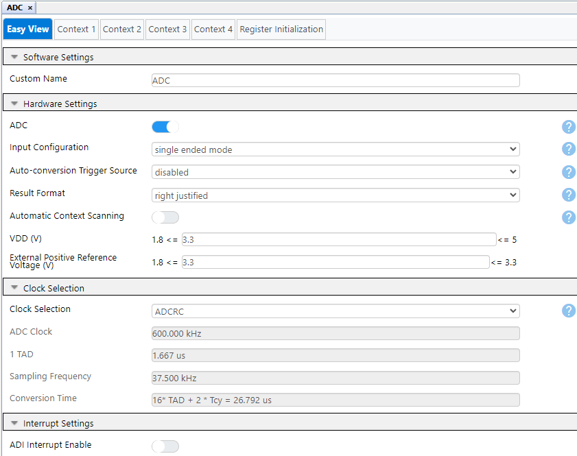This screenshot has height=456, width=577.
Task: Open help for Input Configuration
Action: (x=568, y=149)
